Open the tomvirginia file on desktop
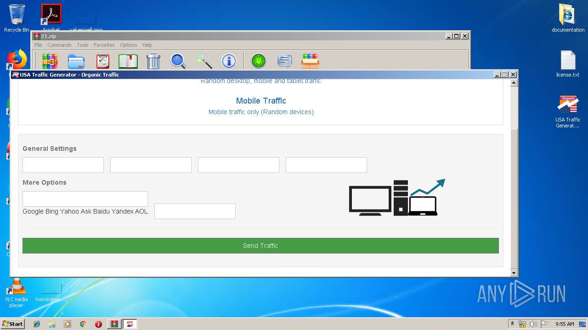 51,292
